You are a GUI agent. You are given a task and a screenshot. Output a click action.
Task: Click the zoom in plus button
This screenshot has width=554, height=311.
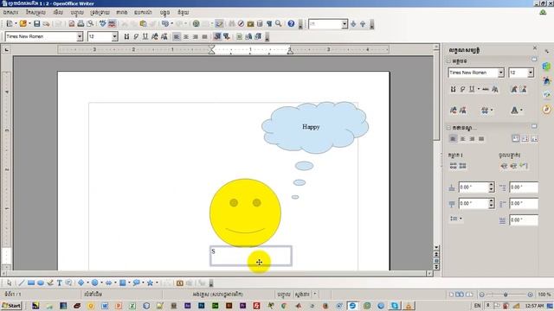(530, 295)
